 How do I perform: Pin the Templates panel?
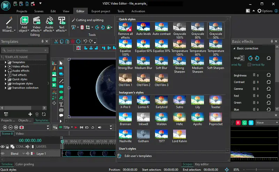pos(42,41)
